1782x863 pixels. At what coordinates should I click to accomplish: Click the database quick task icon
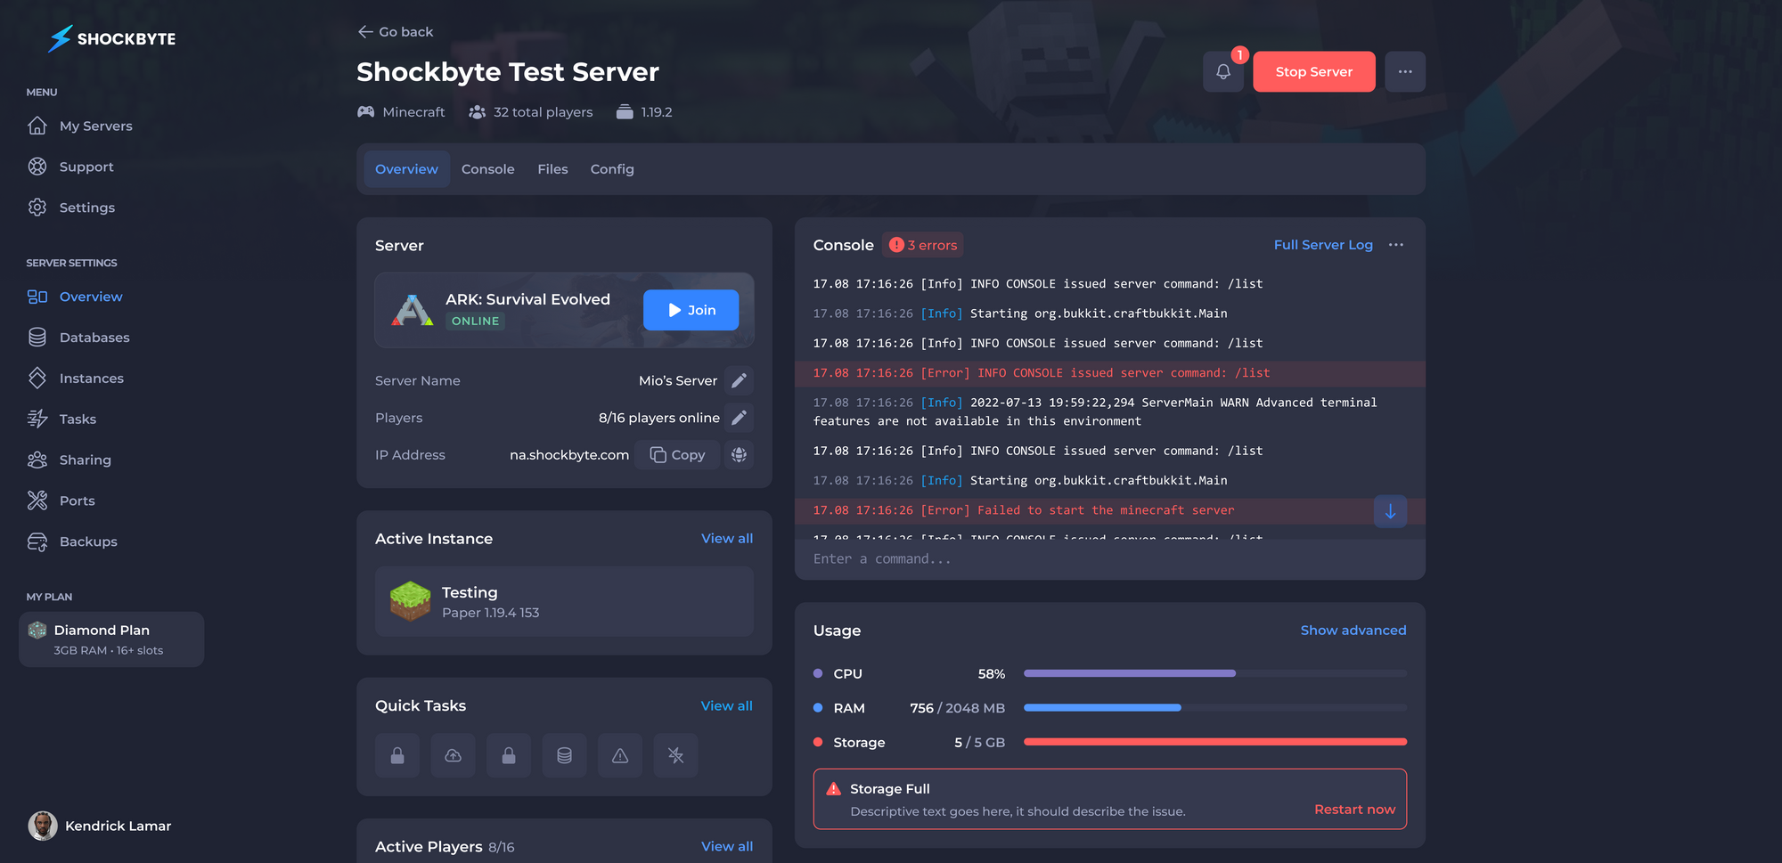(564, 755)
